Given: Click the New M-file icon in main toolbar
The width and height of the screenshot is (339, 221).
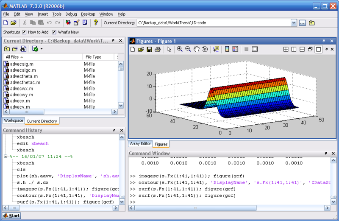Looking at the screenshot, I should coord(6,23).
